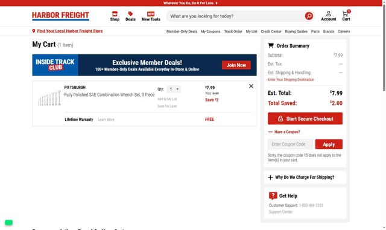This screenshot has height=230, width=386.
Task: Open Credit Center
Action: point(271,31)
